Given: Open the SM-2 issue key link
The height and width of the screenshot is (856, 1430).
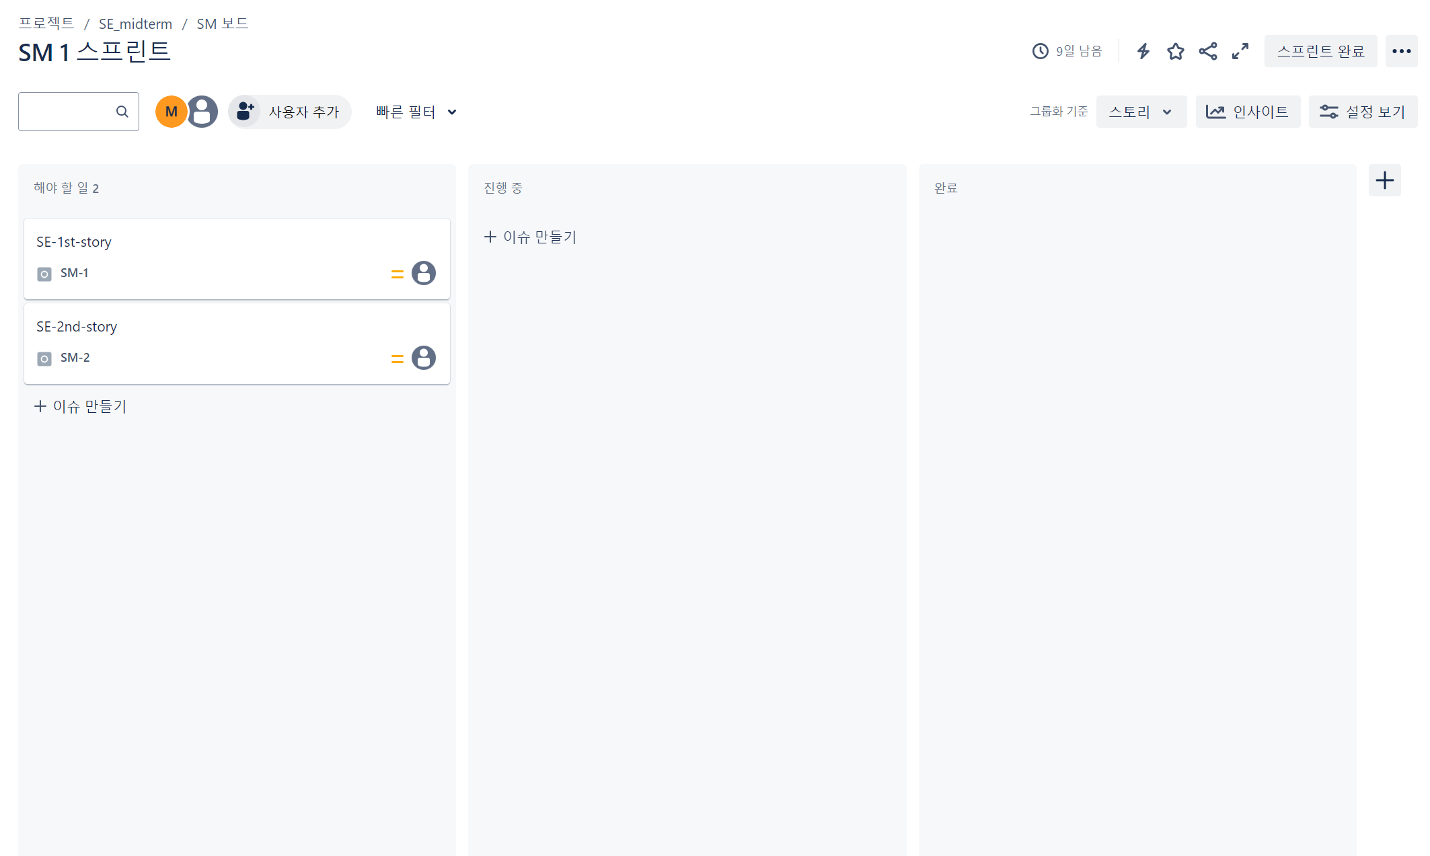Looking at the screenshot, I should click(75, 358).
